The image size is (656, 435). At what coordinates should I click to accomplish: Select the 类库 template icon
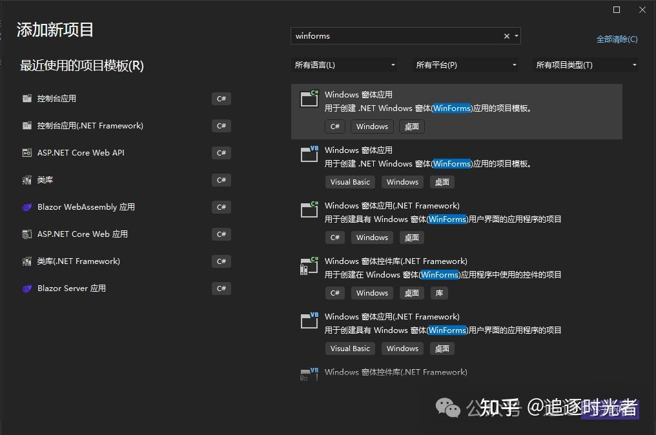tap(26, 180)
